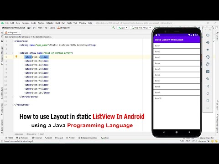
Task: Open the Logcat tool window
Action: (59, 138)
